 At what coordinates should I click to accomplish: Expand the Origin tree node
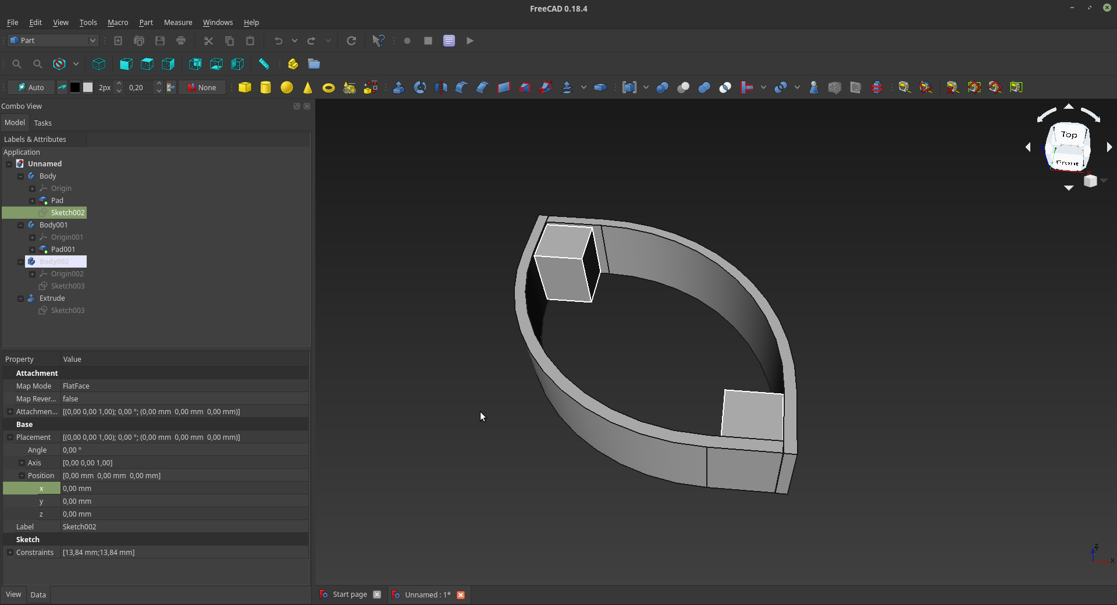pyautogui.click(x=32, y=188)
